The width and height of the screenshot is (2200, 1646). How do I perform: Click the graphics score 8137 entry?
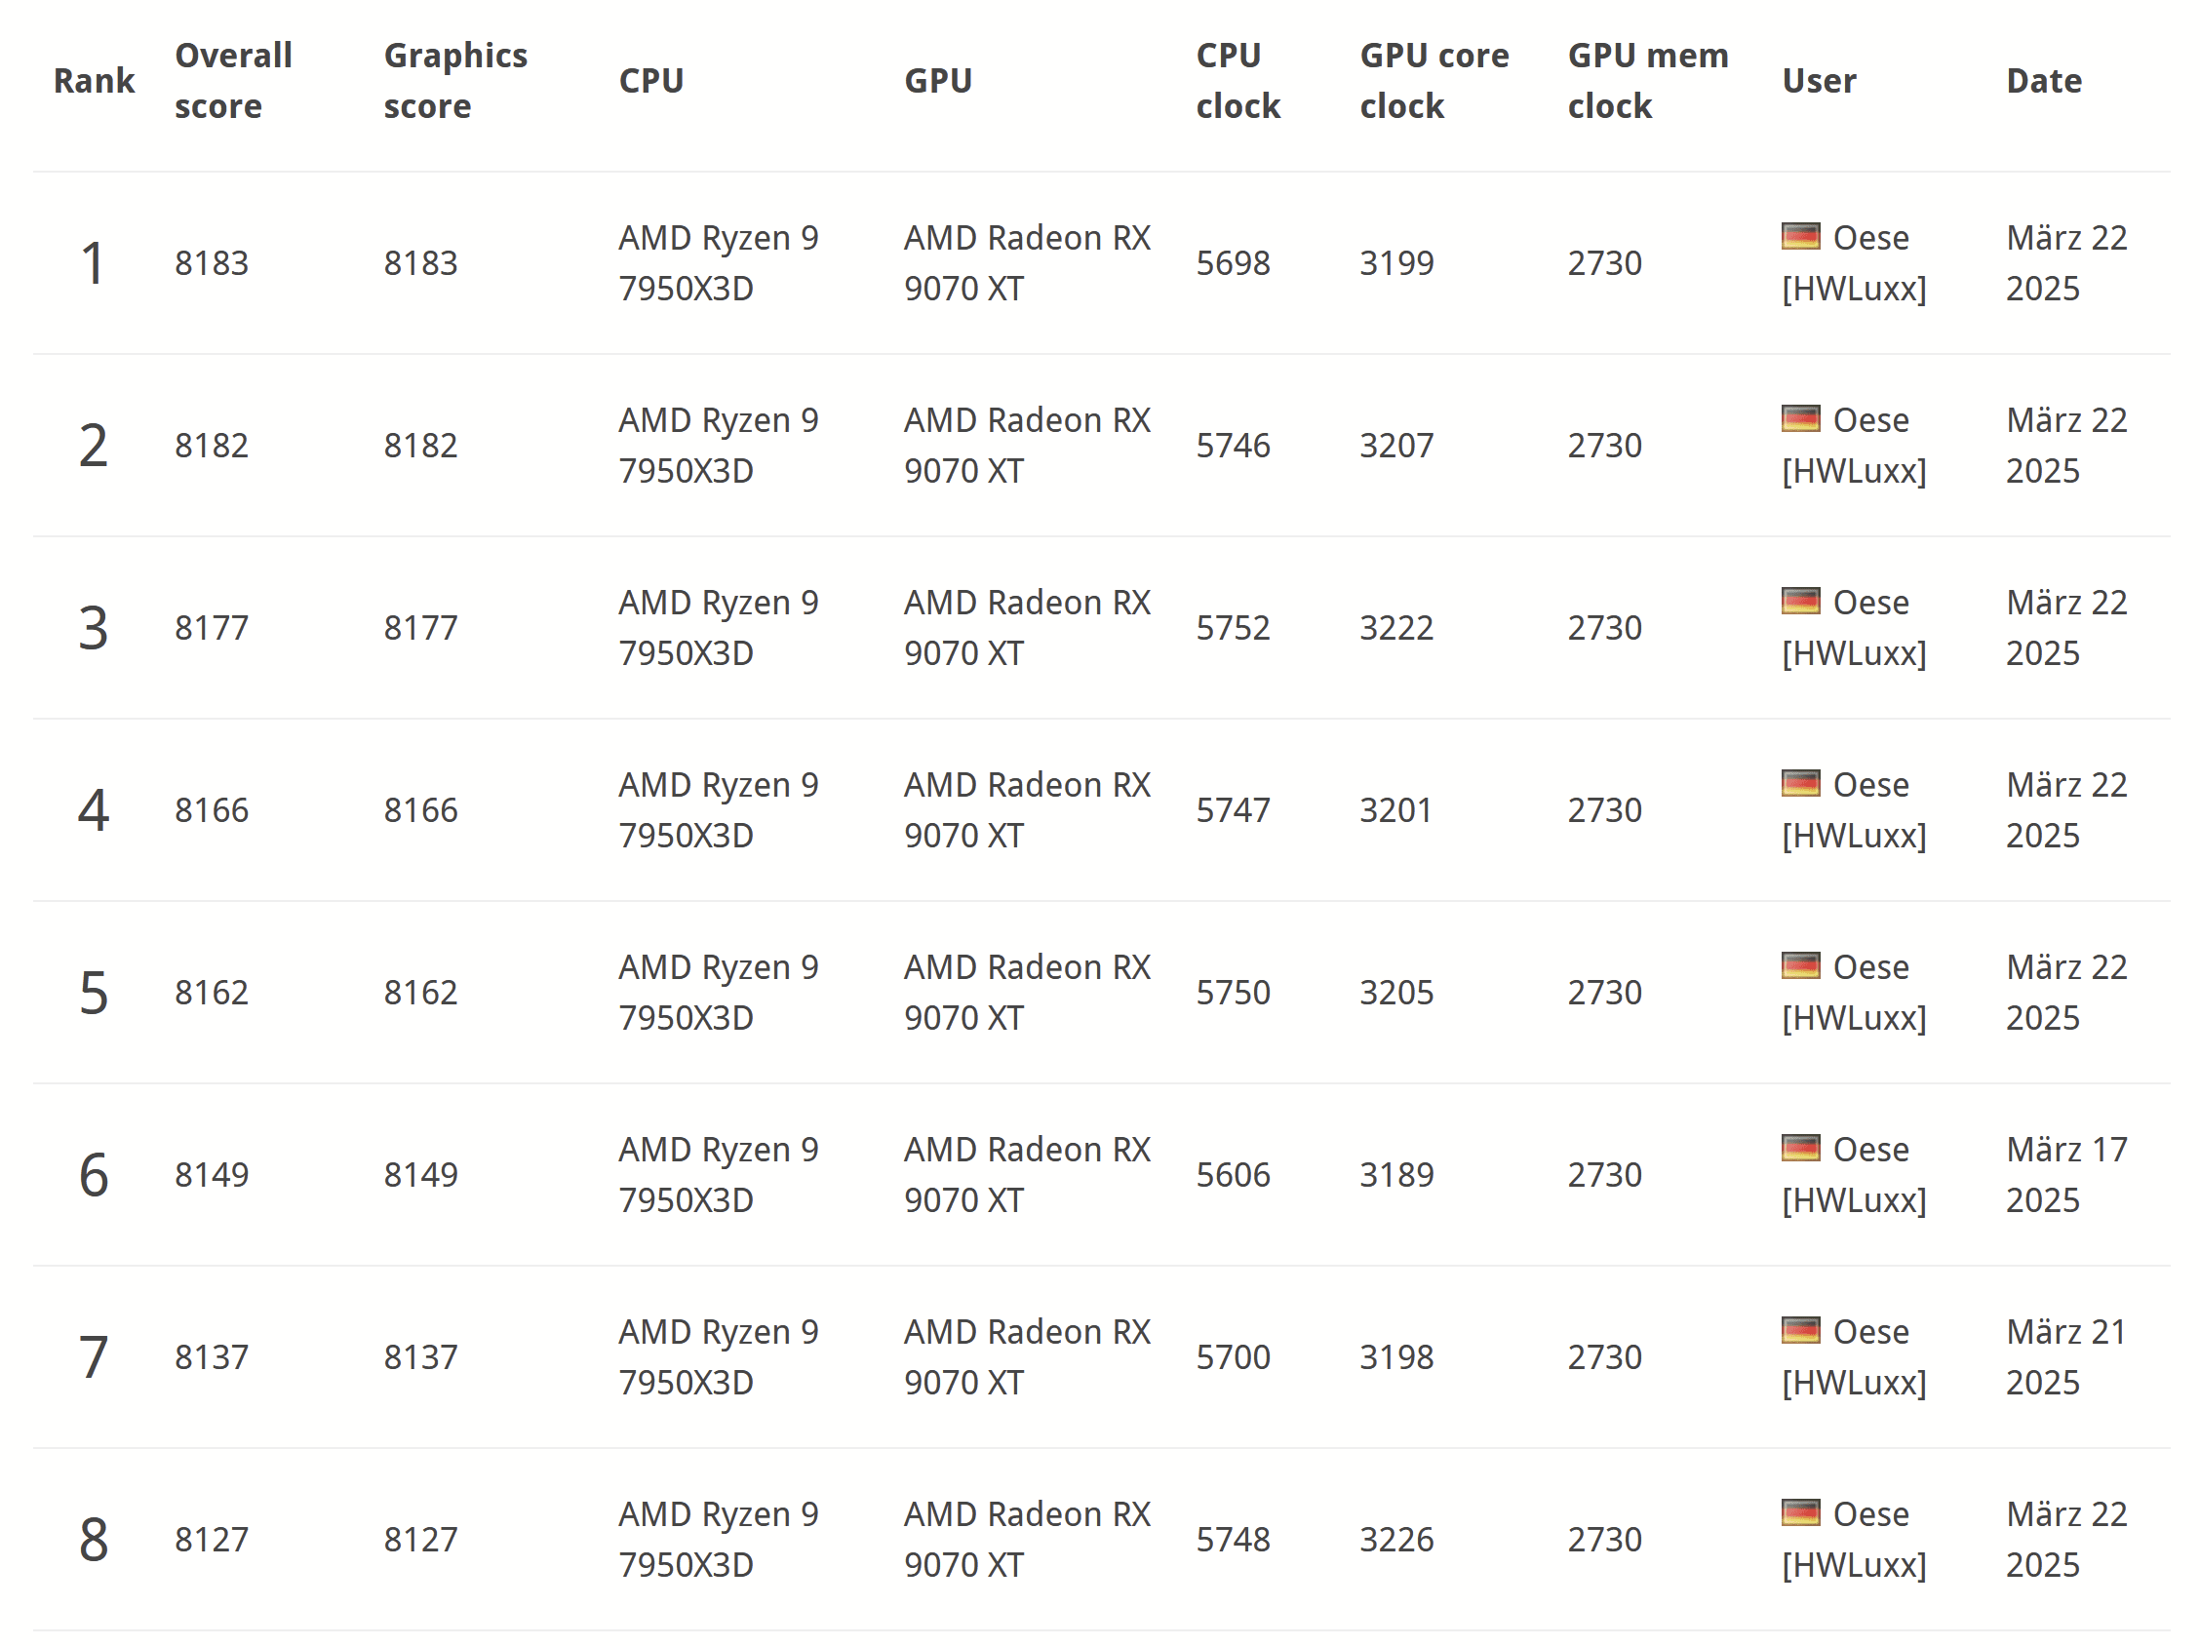[420, 1357]
